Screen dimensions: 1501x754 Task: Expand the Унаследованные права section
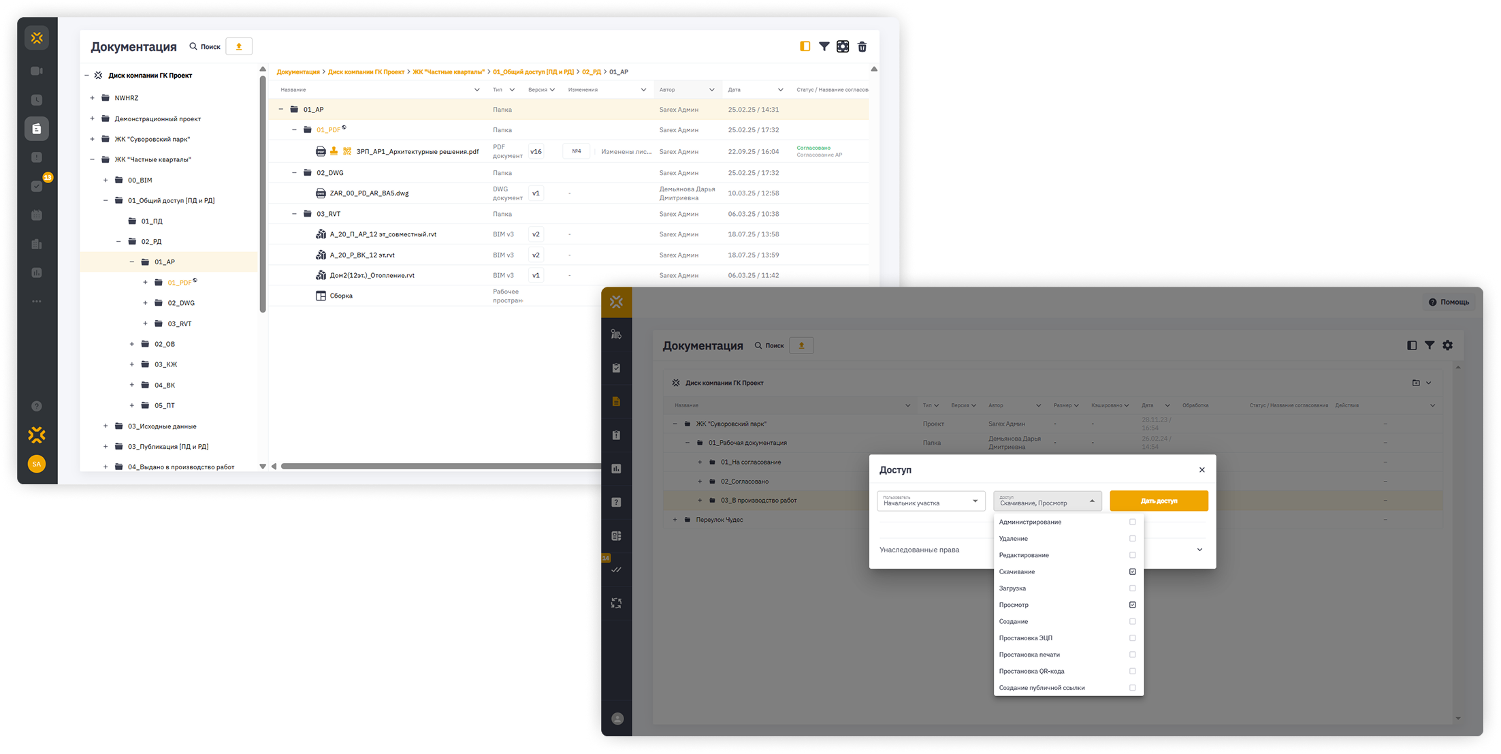pyautogui.click(x=1199, y=550)
